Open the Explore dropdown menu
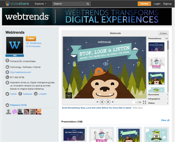The width and height of the screenshot is (175, 142). [x=40, y=4]
